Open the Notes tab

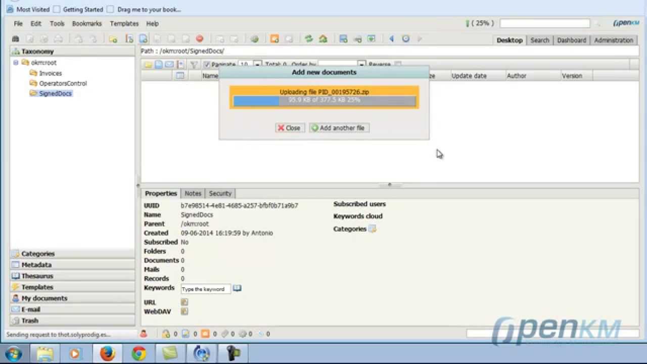[x=193, y=193]
